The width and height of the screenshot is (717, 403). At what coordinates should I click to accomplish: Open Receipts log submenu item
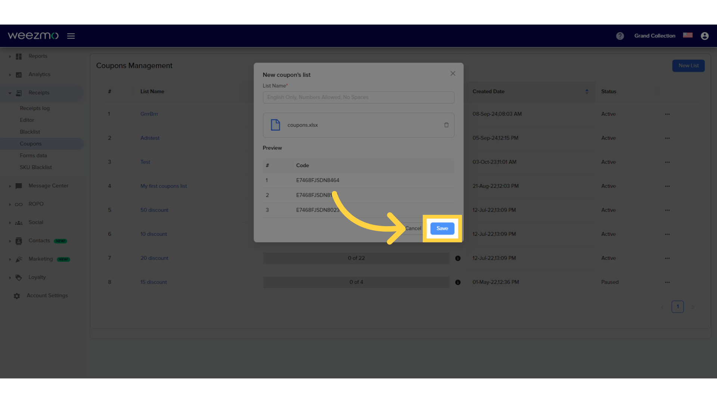[x=35, y=108]
